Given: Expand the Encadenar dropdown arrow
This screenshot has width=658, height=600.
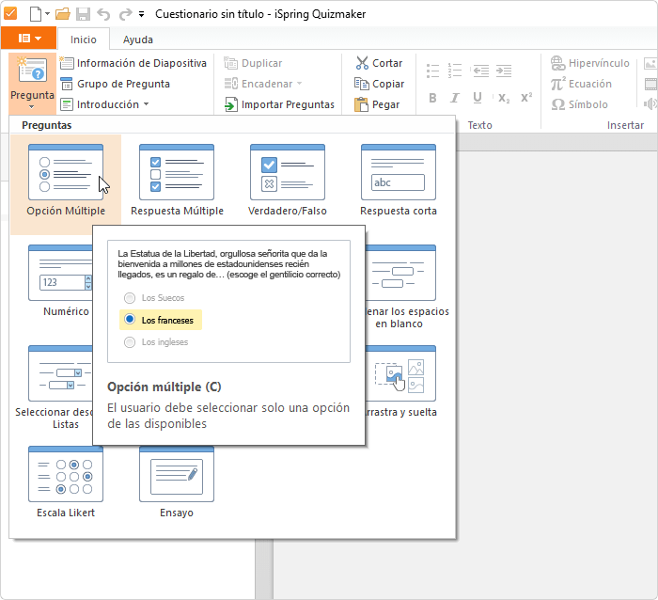Looking at the screenshot, I should (299, 83).
